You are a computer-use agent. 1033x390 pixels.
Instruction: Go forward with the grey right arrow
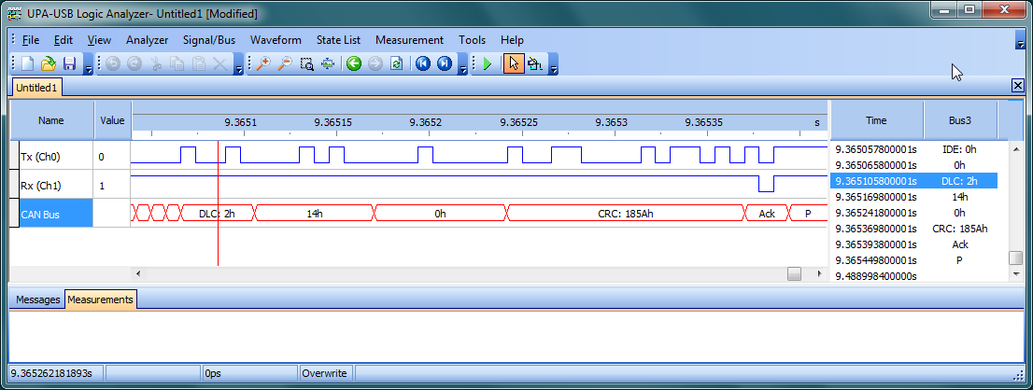click(375, 63)
